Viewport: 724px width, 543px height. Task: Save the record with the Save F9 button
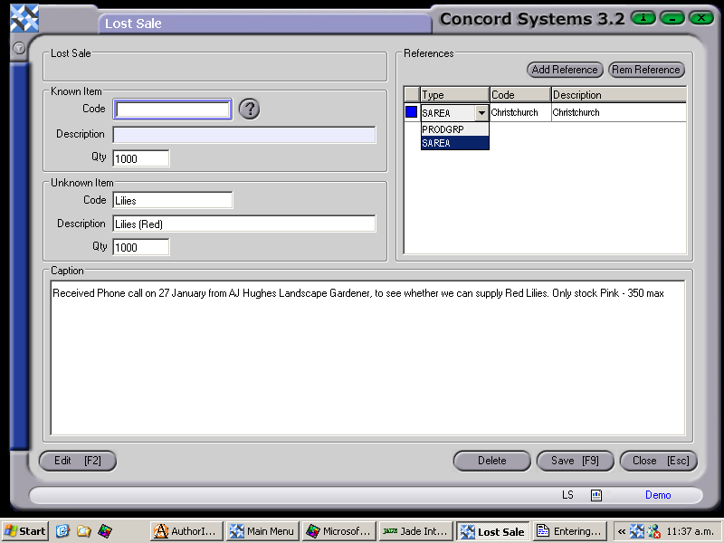575,461
